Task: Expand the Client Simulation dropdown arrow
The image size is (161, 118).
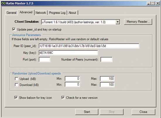Action: [x=117, y=22]
